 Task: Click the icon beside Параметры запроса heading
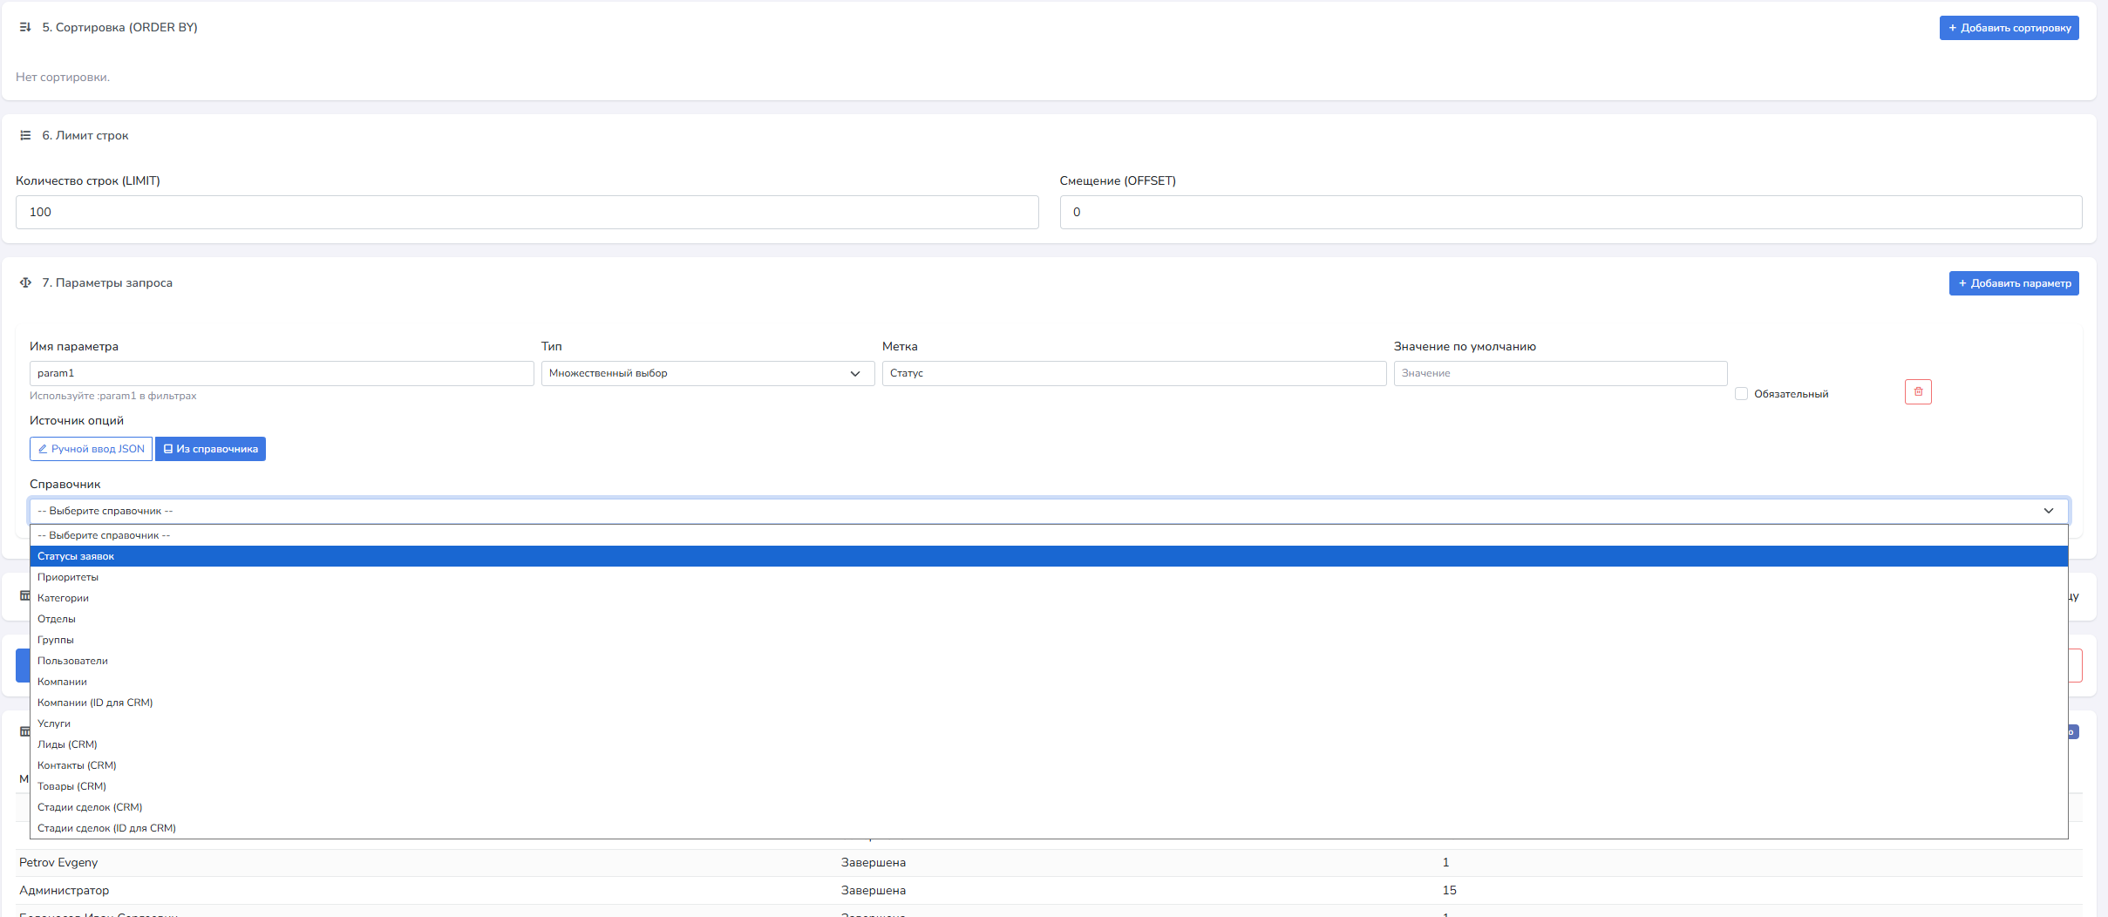(25, 283)
